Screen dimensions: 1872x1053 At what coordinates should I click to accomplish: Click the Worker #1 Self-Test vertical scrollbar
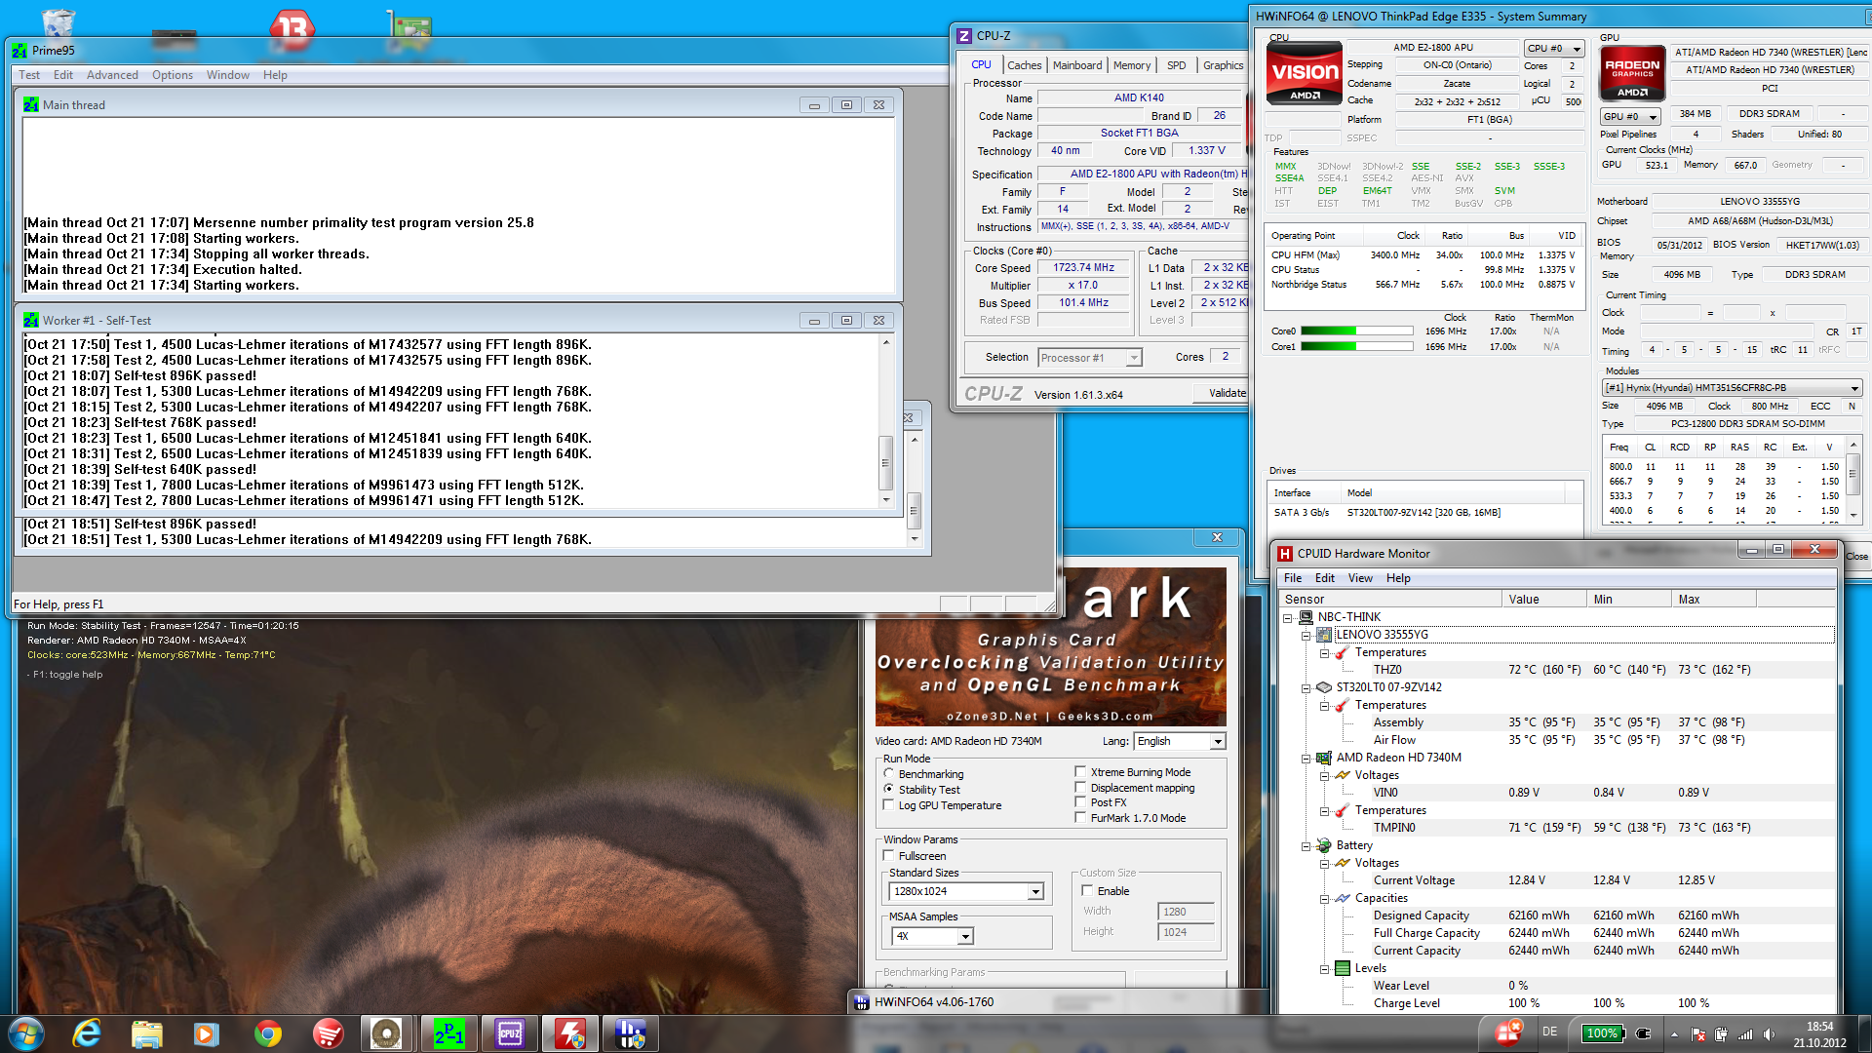[x=886, y=421]
